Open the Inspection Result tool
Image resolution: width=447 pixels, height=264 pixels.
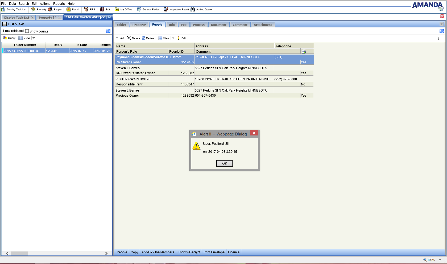point(166,10)
